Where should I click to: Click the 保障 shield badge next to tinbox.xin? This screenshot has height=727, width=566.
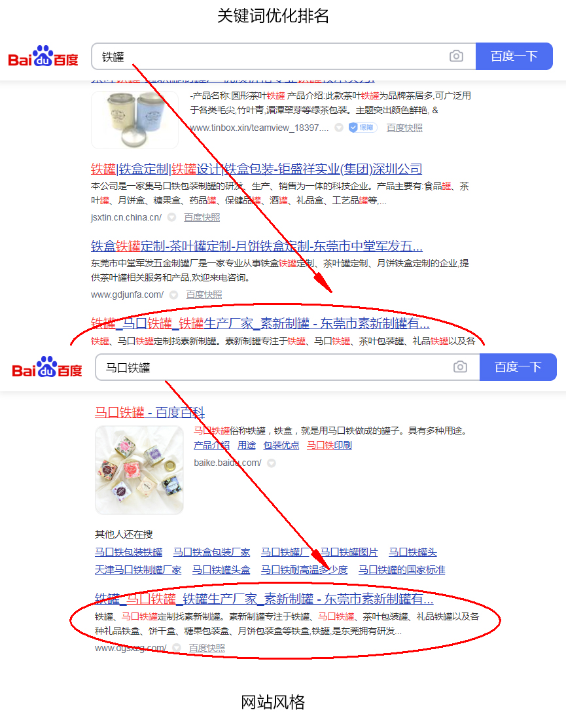[363, 128]
